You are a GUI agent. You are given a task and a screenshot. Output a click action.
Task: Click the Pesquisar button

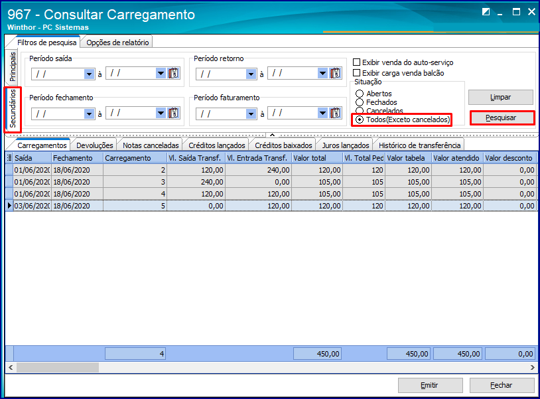click(x=502, y=118)
